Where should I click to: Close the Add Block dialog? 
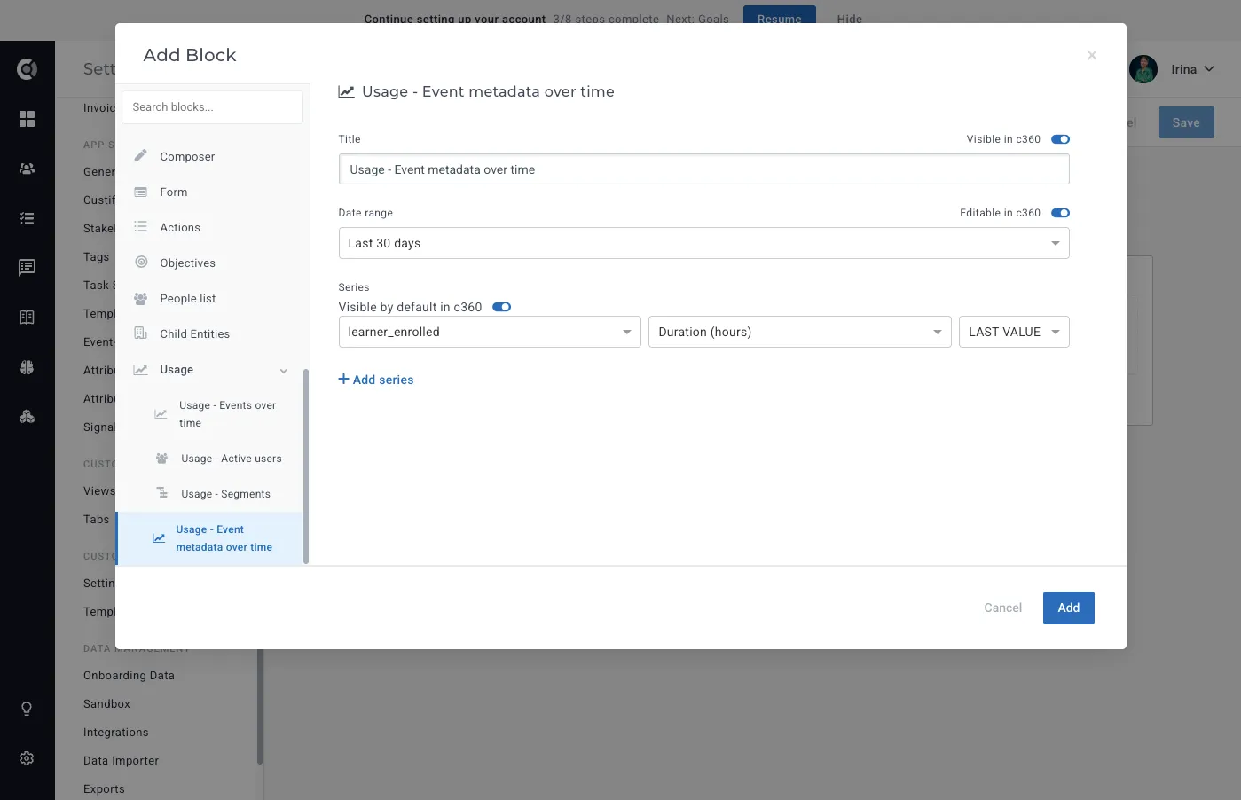[x=1092, y=55]
